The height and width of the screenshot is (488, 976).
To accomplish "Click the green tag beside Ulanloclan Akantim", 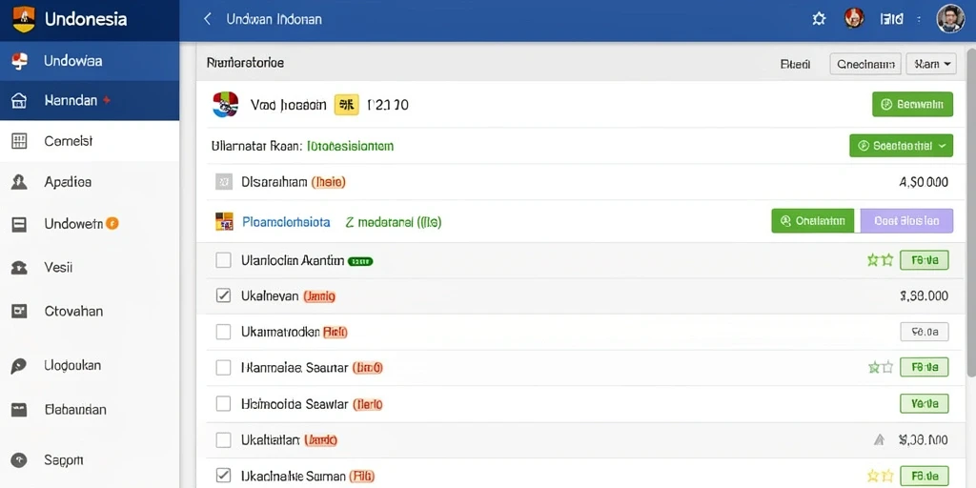I will (x=360, y=262).
